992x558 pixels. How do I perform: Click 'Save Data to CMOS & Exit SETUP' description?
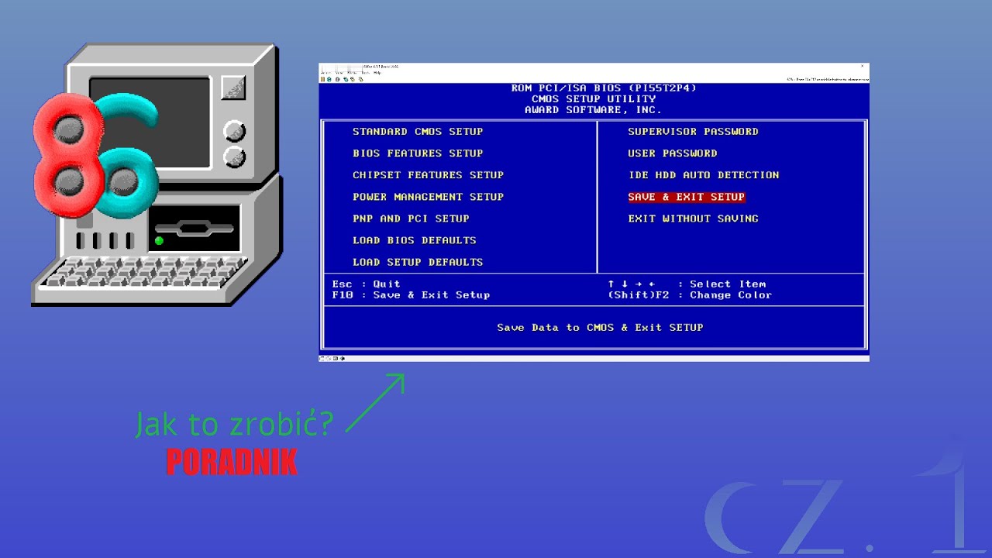pos(600,328)
